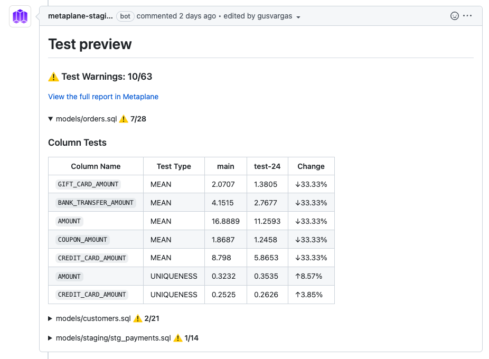Click the main column header
Viewport: 489px width, 359px height.
(225, 166)
